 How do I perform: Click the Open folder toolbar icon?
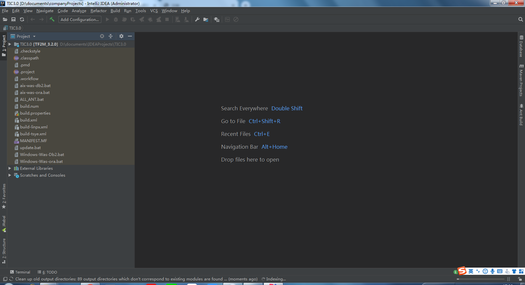coord(5,20)
